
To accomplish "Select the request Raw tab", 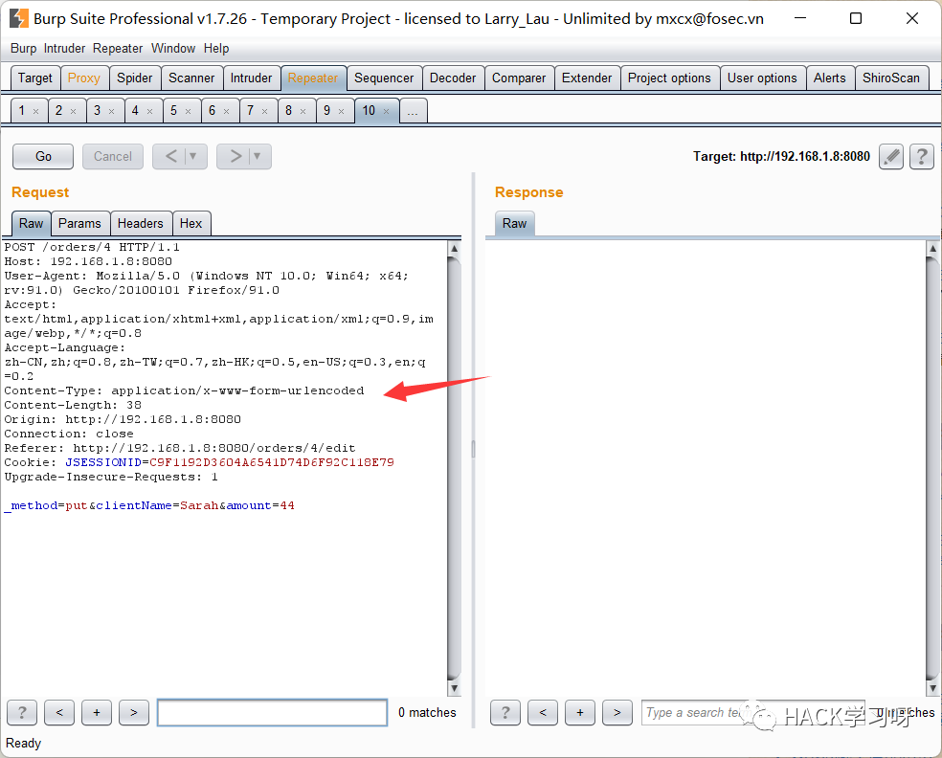I will [32, 223].
